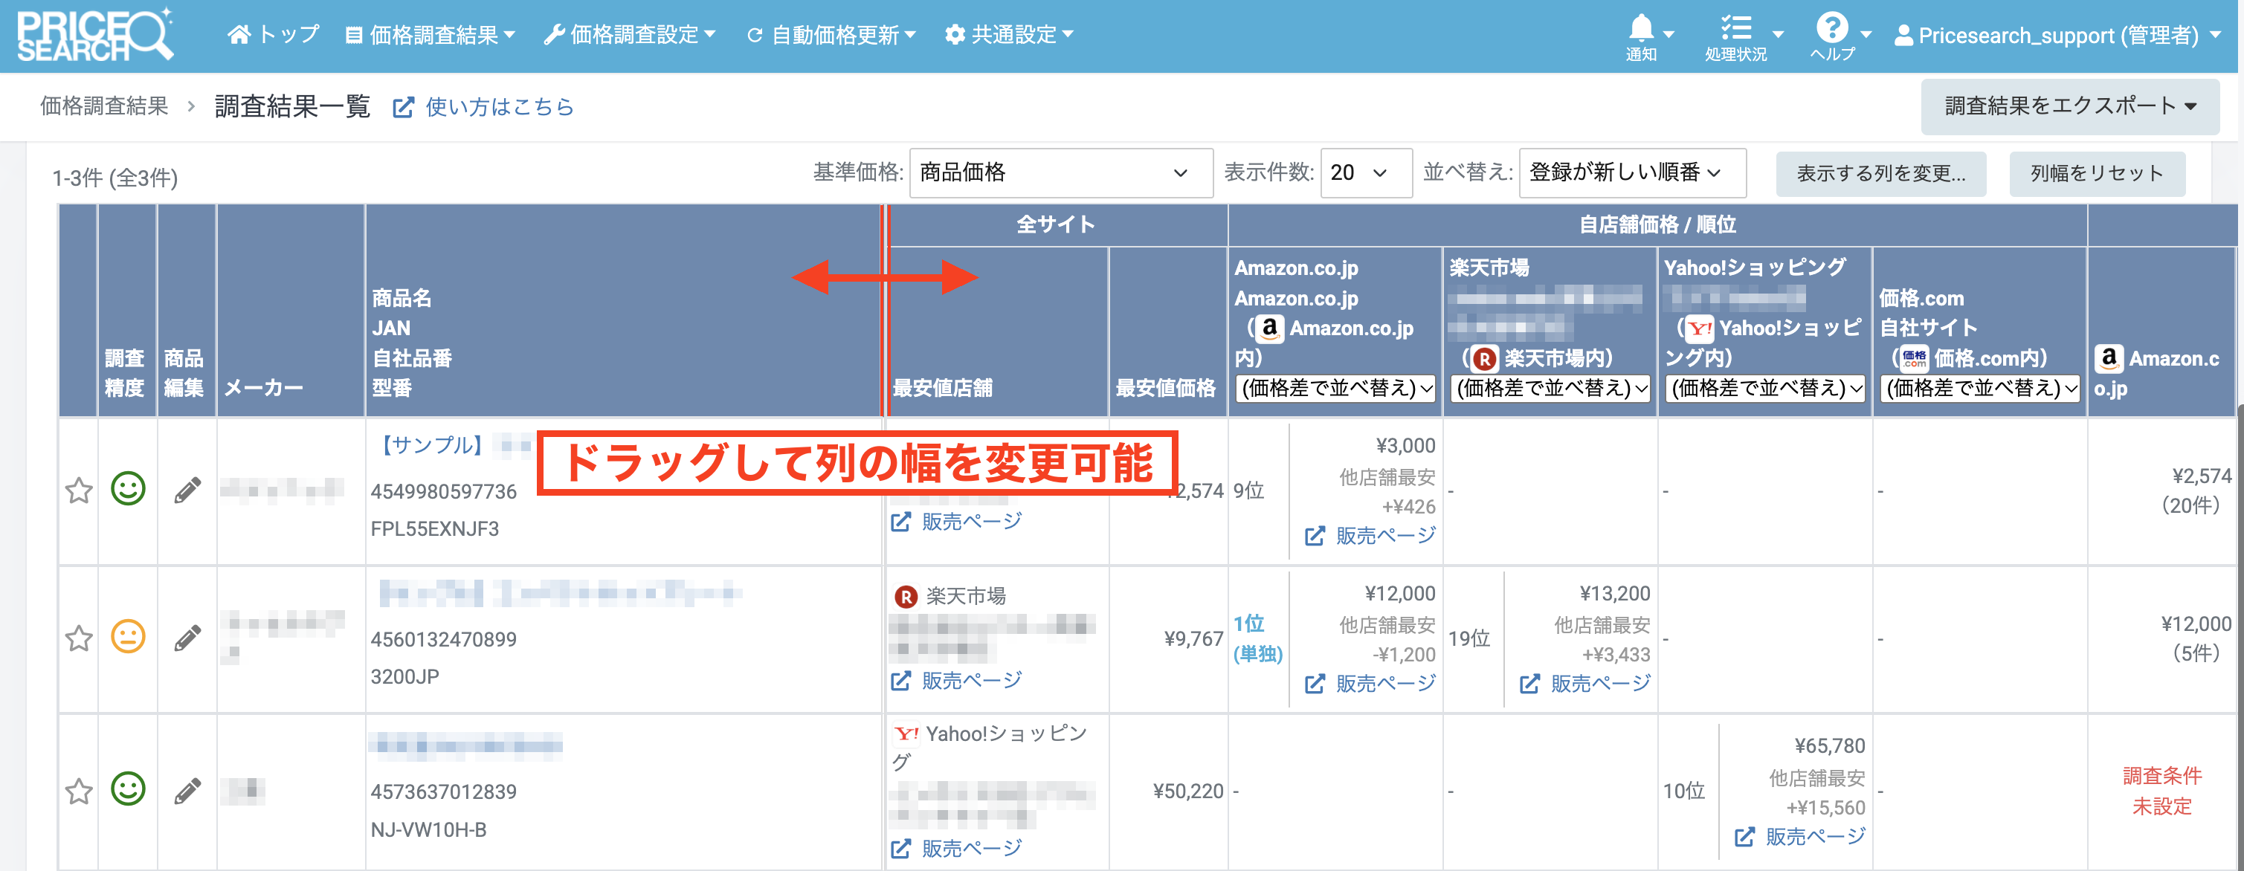Click 列幅をリセット button
2244x871 pixels.
point(2097,173)
